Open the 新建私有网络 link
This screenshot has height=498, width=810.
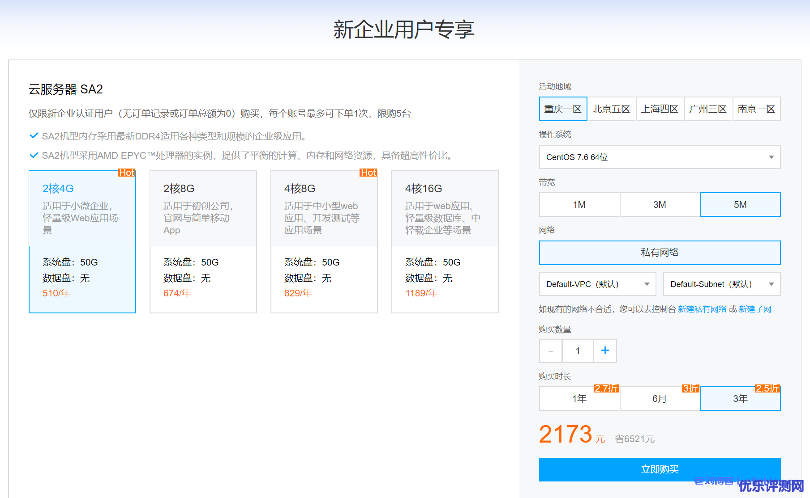pyautogui.click(x=702, y=309)
